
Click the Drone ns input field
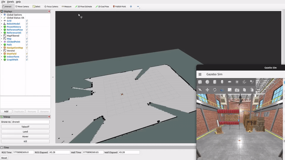click(30, 122)
